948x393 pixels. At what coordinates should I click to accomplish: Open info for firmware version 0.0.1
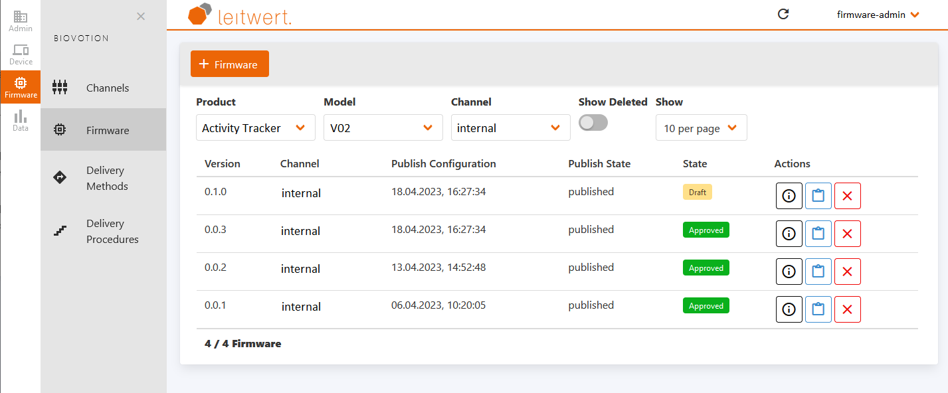tap(789, 309)
